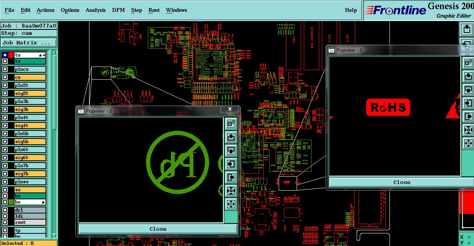Open the Help menu
The image size is (474, 246).
351,10
